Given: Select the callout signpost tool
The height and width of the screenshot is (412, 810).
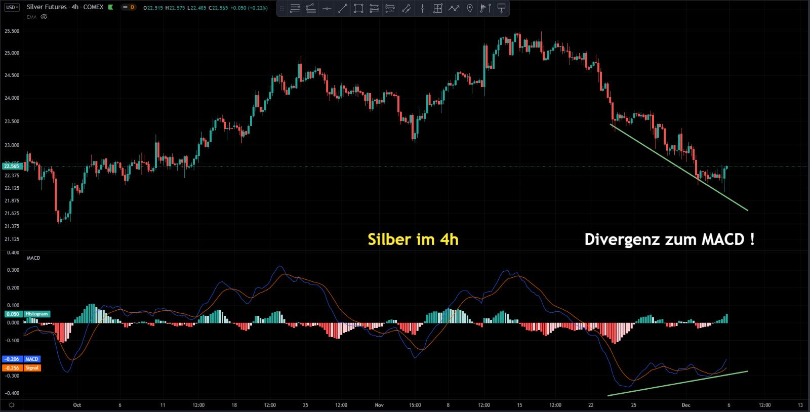Looking at the screenshot, I should coord(502,8).
